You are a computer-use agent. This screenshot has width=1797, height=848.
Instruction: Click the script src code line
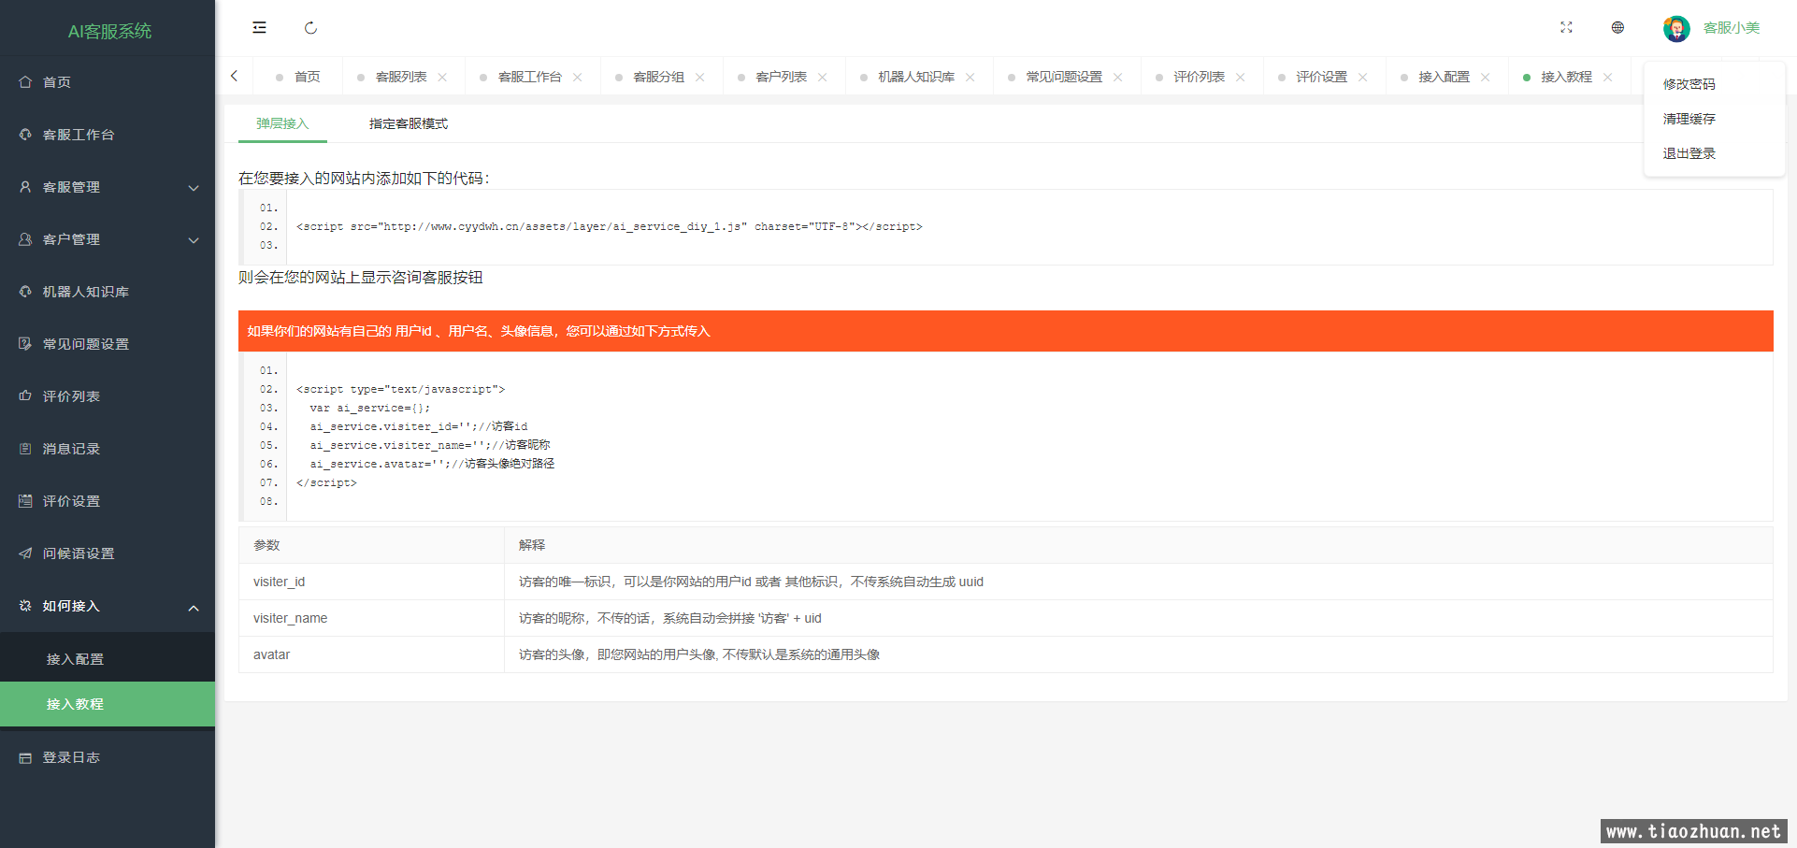[610, 226]
